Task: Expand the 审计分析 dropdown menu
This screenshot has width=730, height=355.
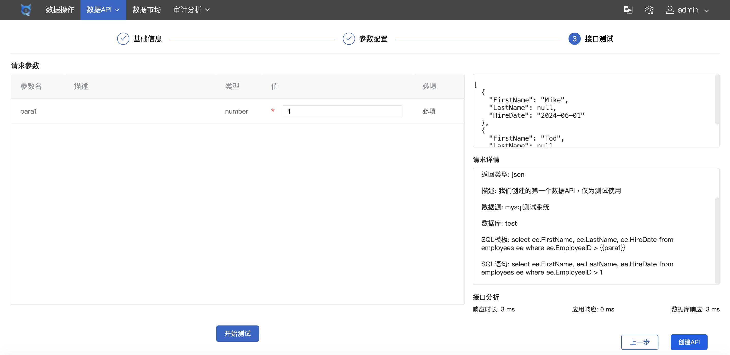Action: click(x=192, y=10)
